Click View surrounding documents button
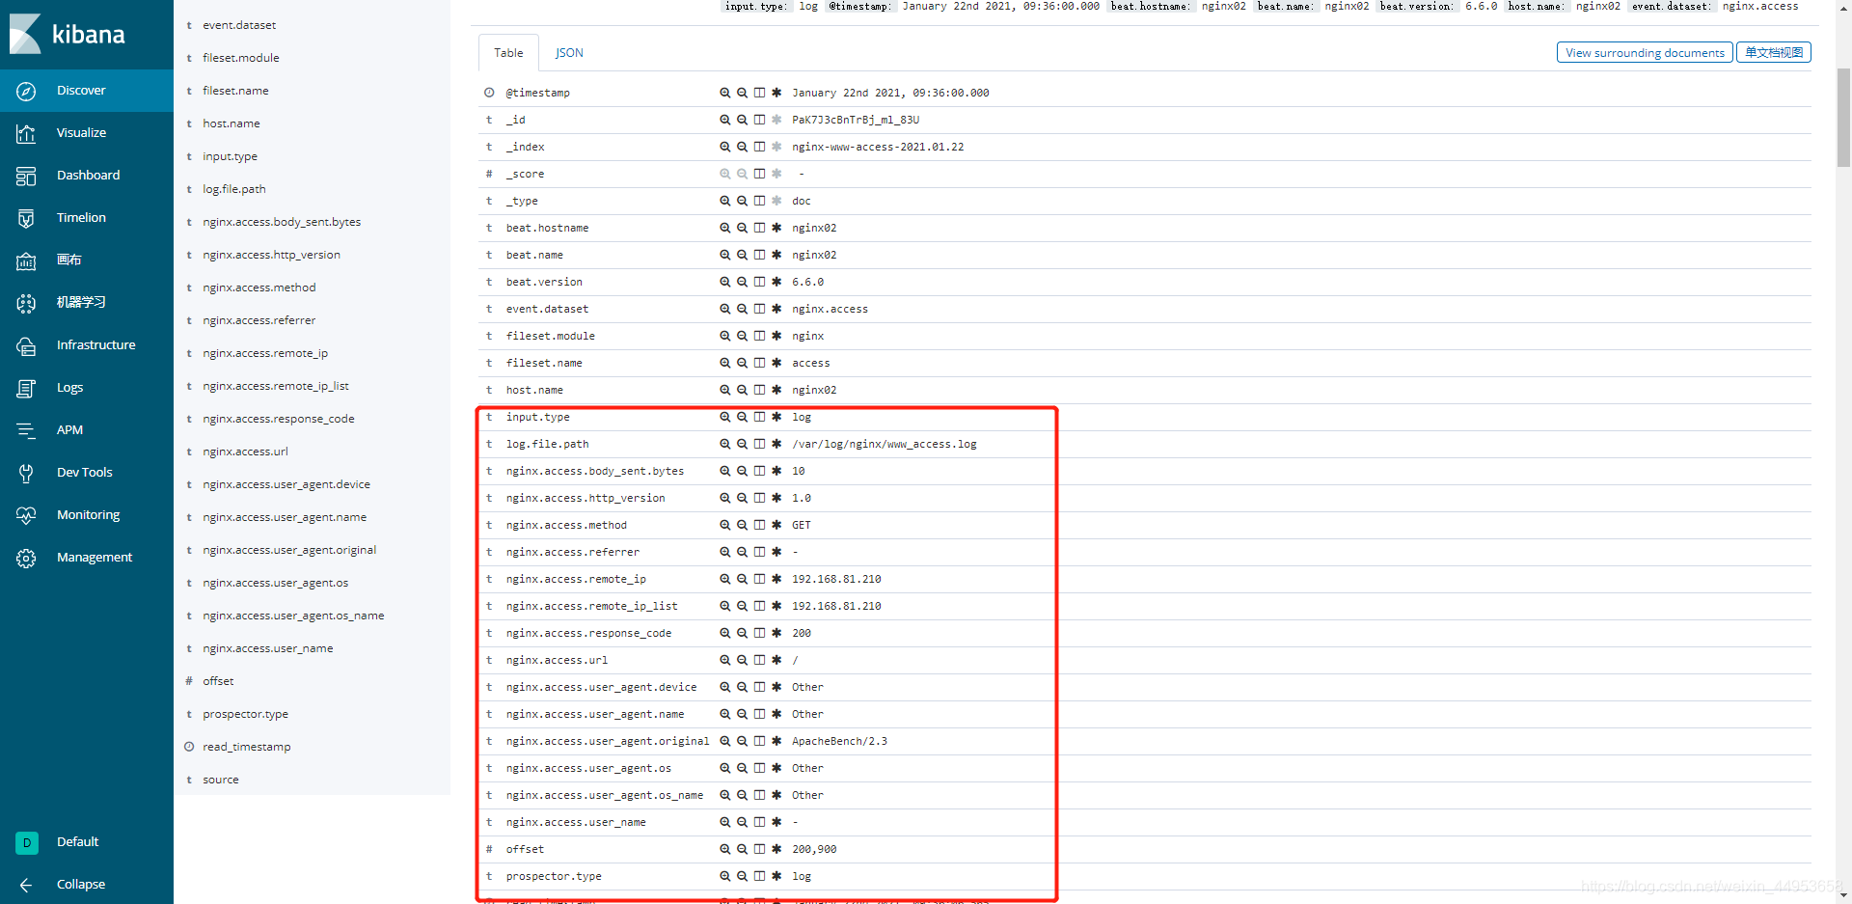This screenshot has height=904, width=1852. tap(1645, 53)
